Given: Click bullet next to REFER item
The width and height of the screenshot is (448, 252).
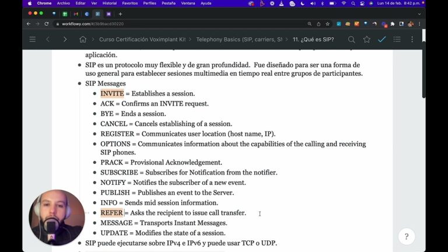Looking at the screenshot, I should [95, 213].
